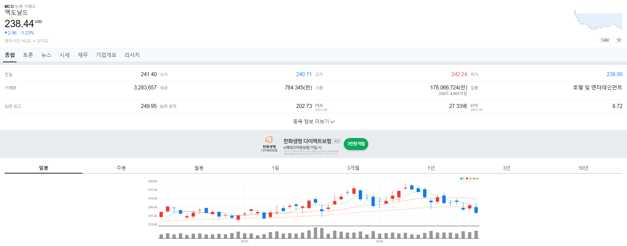Click the orange 60-day moving average legend
The image size is (627, 246).
(x=476, y=178)
